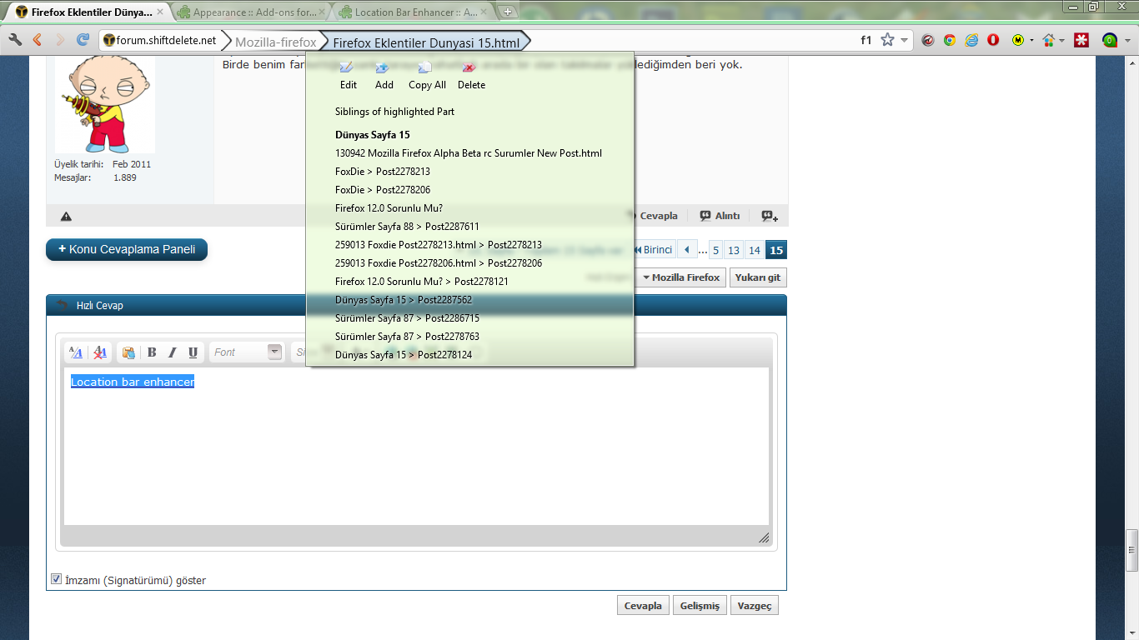The width and height of the screenshot is (1139, 640).
Task: Open the wrench settings menu
Action: tap(15, 39)
